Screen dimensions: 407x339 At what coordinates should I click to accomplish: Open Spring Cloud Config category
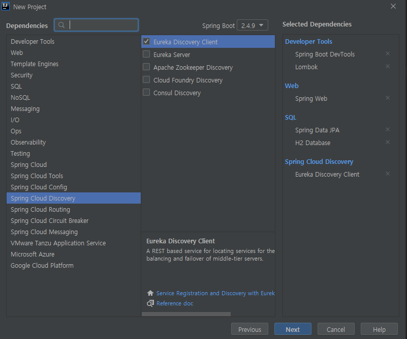(x=74, y=187)
